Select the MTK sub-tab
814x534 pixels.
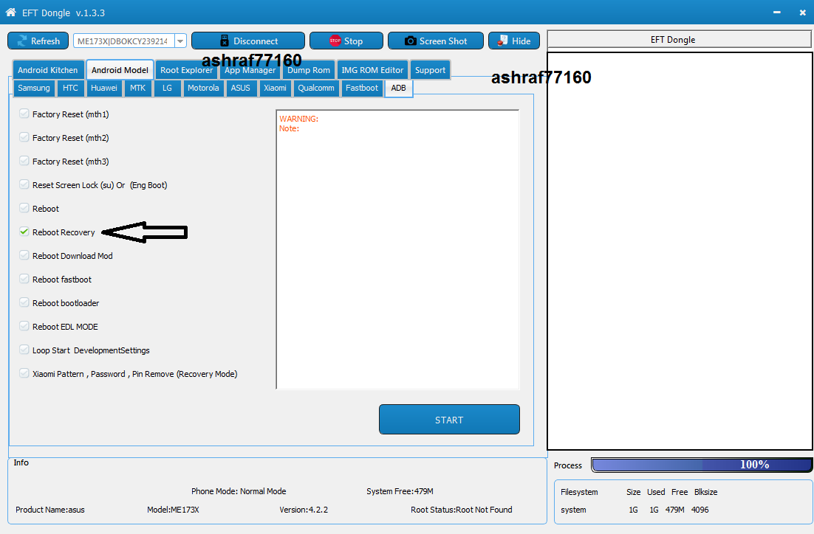point(137,88)
